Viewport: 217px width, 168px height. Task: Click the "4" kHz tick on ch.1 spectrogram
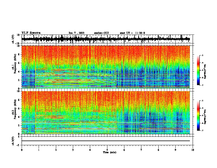click(19, 72)
